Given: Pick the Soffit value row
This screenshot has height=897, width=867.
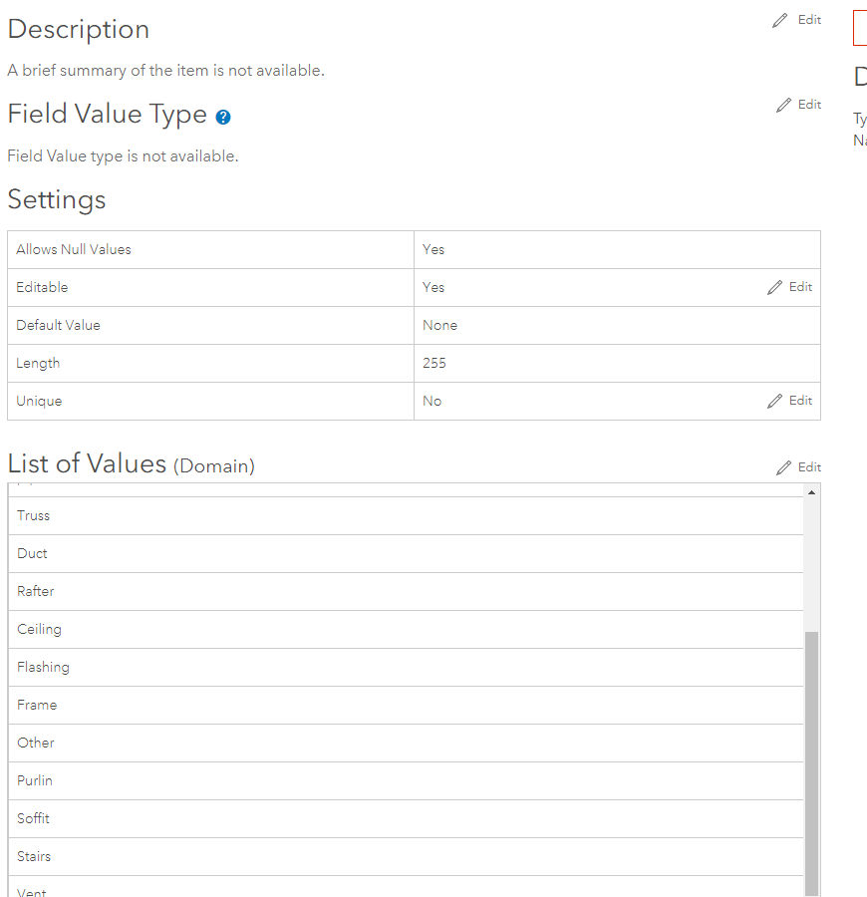Looking at the screenshot, I should [x=34, y=818].
